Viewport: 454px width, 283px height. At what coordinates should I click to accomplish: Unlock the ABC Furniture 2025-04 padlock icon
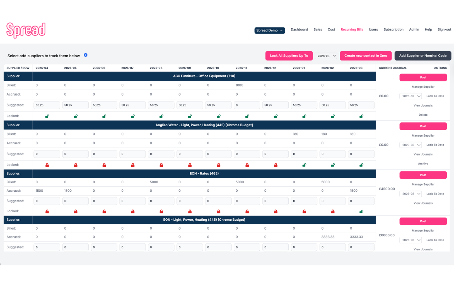[47, 116]
